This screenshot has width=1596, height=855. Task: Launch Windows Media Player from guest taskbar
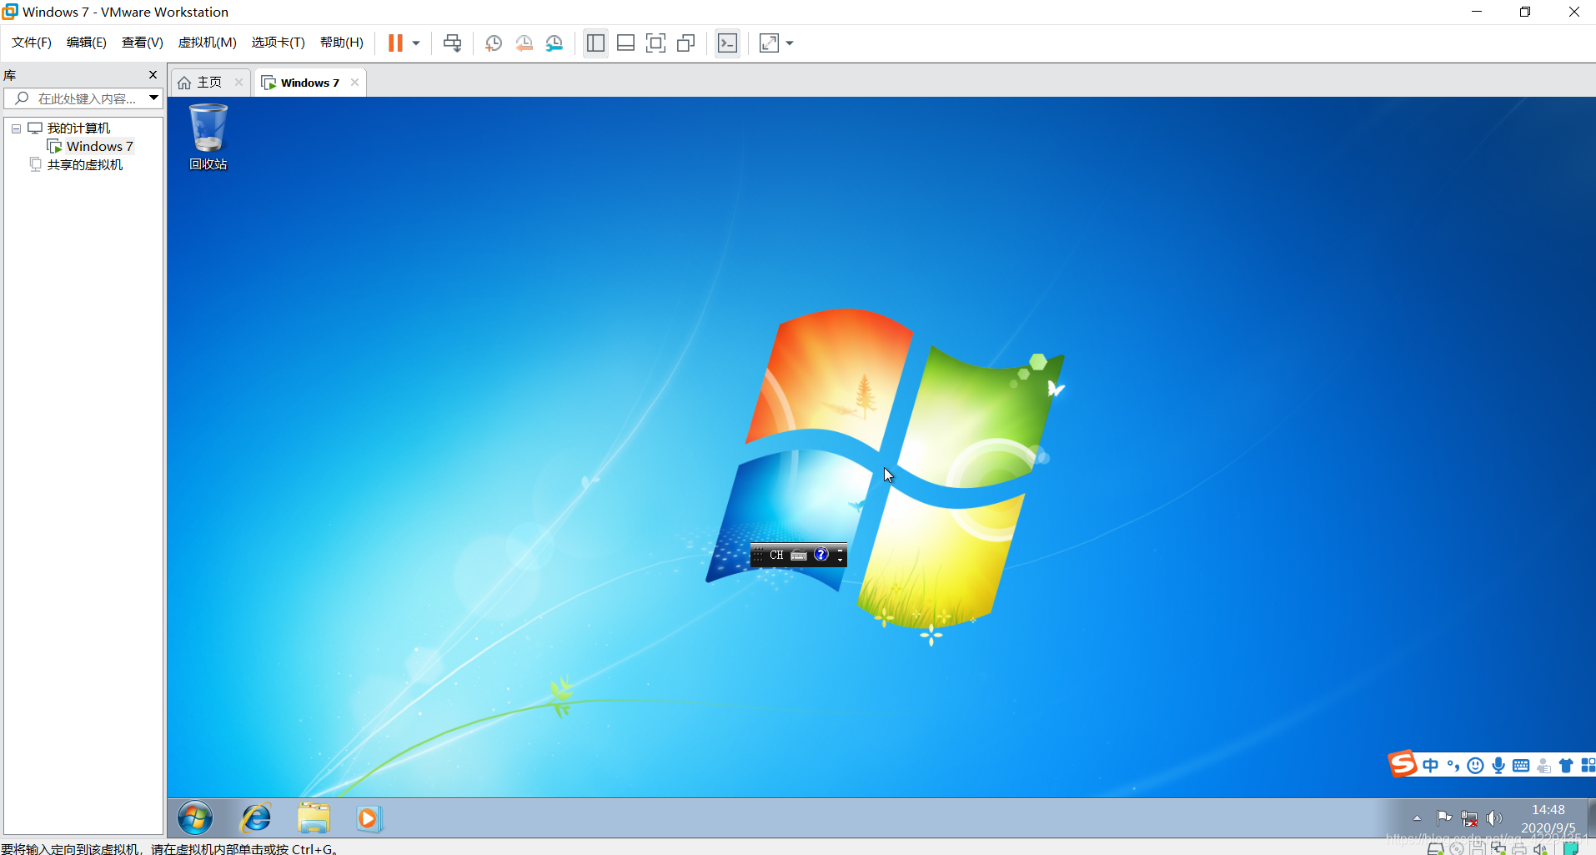pos(369,818)
